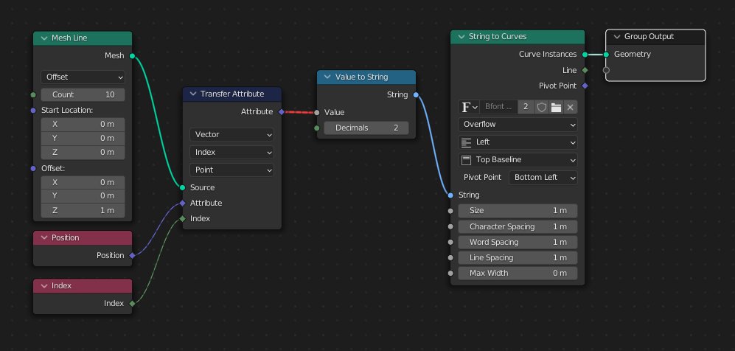Select the Mesh Line node header
The image size is (735, 351).
[83, 38]
